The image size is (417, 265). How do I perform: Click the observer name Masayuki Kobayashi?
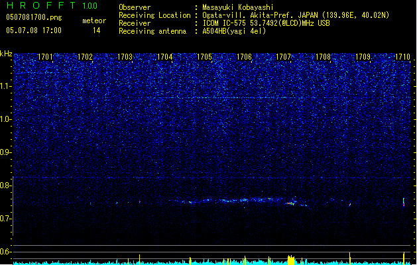pos(238,7)
